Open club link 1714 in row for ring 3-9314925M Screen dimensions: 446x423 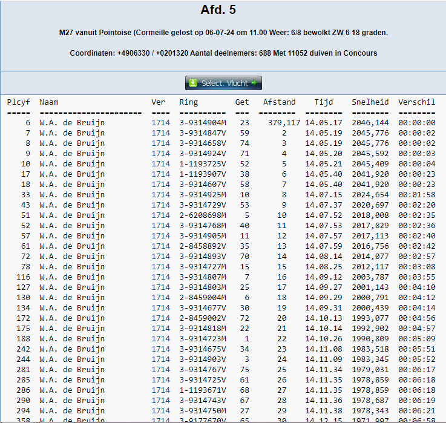pos(161,195)
